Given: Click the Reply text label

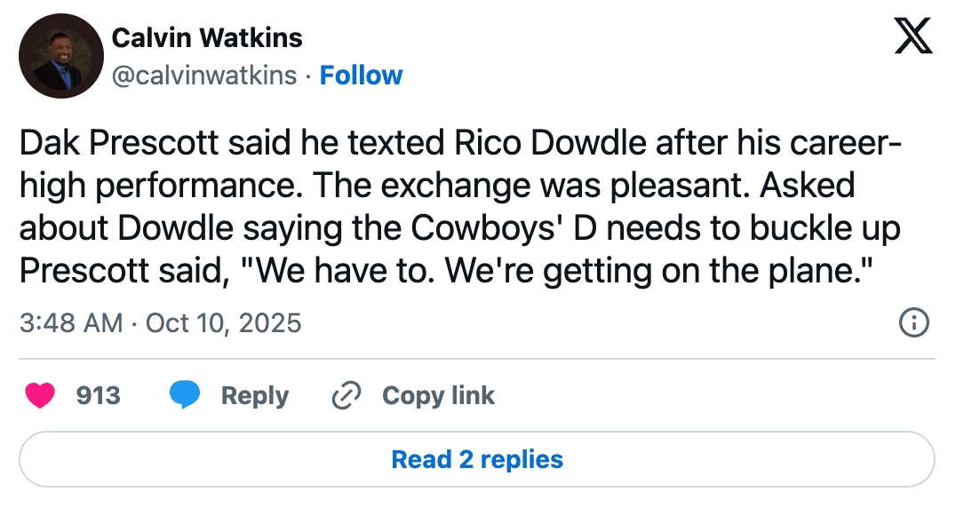Looking at the screenshot, I should tap(255, 396).
